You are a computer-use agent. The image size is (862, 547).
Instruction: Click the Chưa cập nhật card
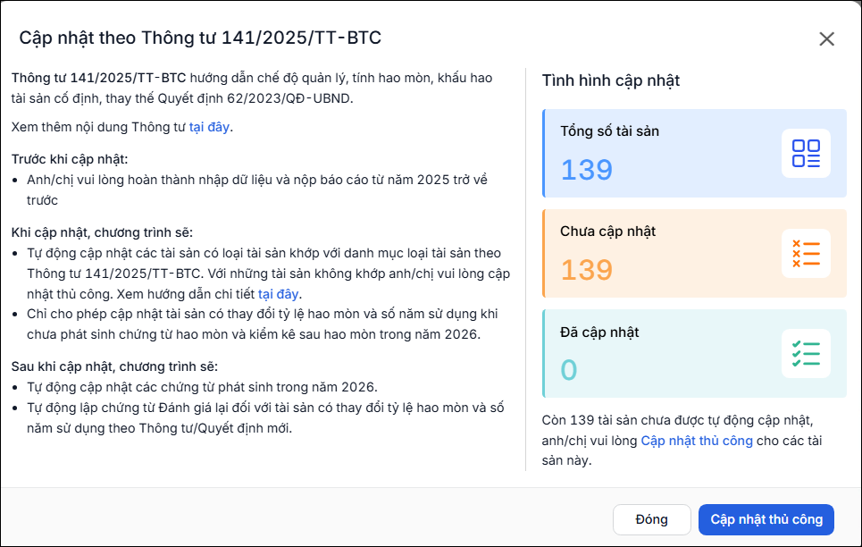694,253
